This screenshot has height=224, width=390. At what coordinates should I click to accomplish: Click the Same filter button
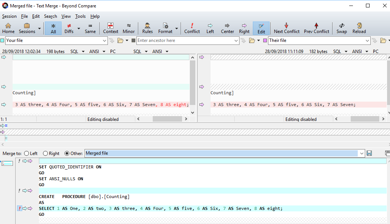[x=90, y=28]
